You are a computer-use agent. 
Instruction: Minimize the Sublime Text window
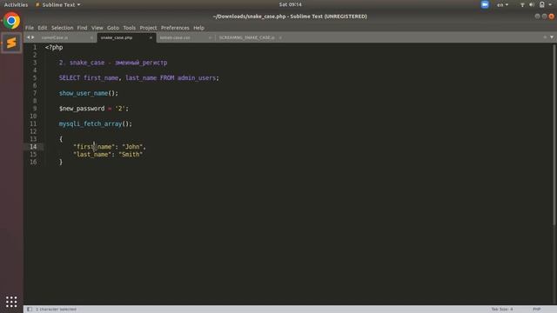coord(538,17)
